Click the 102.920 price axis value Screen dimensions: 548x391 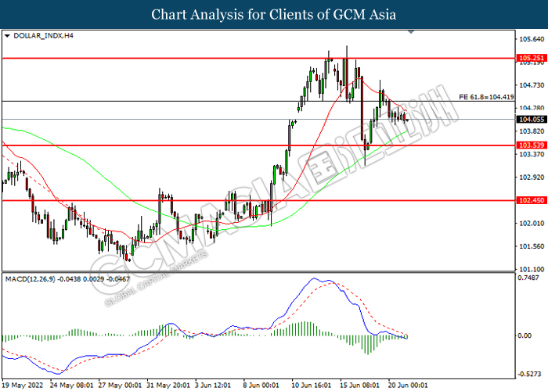[x=532, y=178]
